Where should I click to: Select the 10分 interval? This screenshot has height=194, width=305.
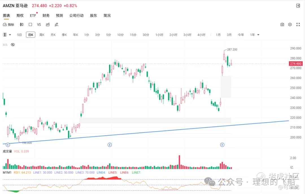(x=120, y=35)
